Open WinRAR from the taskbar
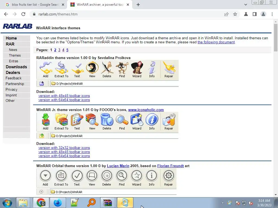Viewport: 278px width, 208px height. pyautogui.click(x=108, y=203)
